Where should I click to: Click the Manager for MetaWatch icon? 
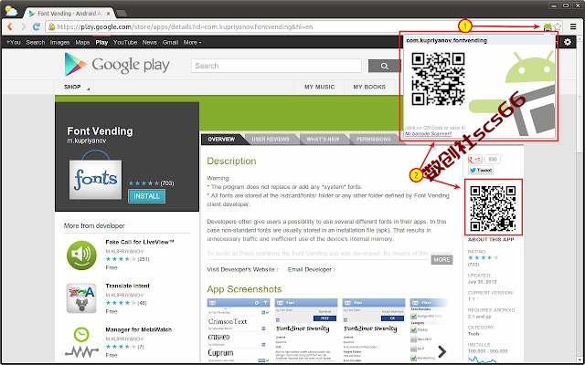tap(81, 343)
